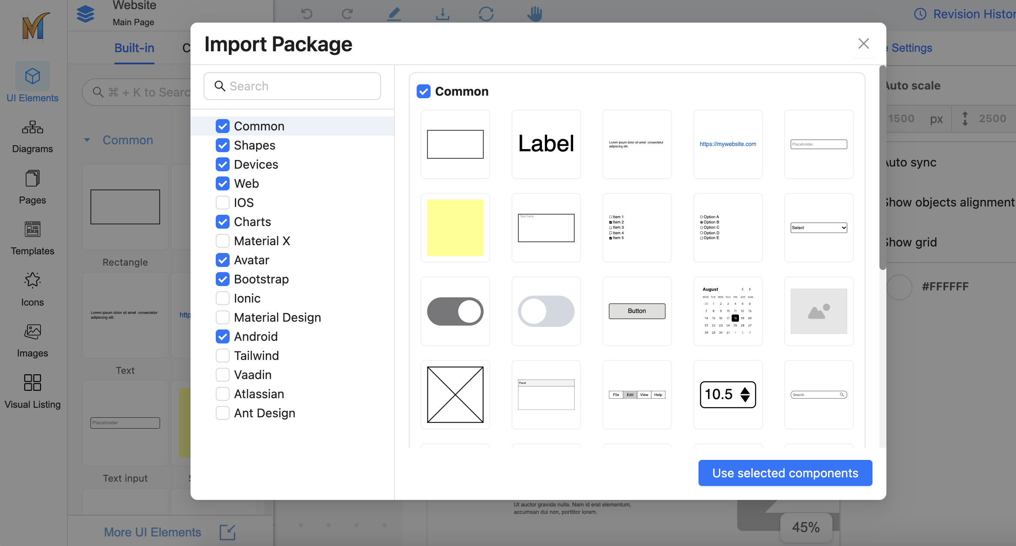This screenshot has height=546, width=1016.
Task: Click the download export icon
Action: point(442,14)
